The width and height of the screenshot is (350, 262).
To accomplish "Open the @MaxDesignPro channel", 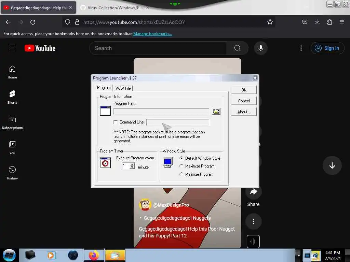I will (x=171, y=205).
